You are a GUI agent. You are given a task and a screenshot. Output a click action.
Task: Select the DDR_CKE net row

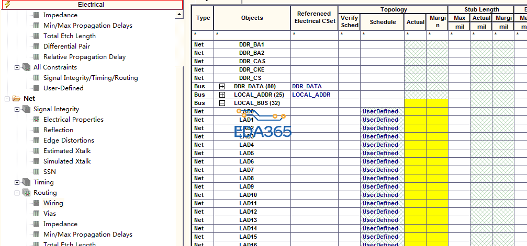[252, 69]
